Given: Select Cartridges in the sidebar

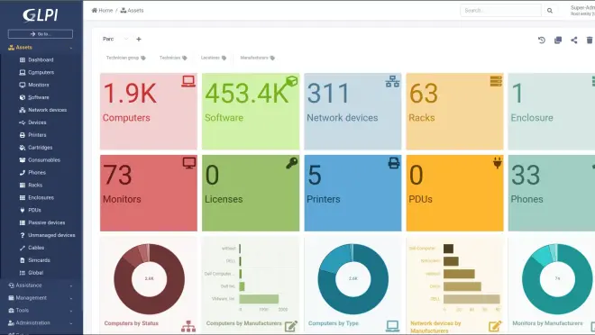Looking at the screenshot, I should pyautogui.click(x=36, y=148).
